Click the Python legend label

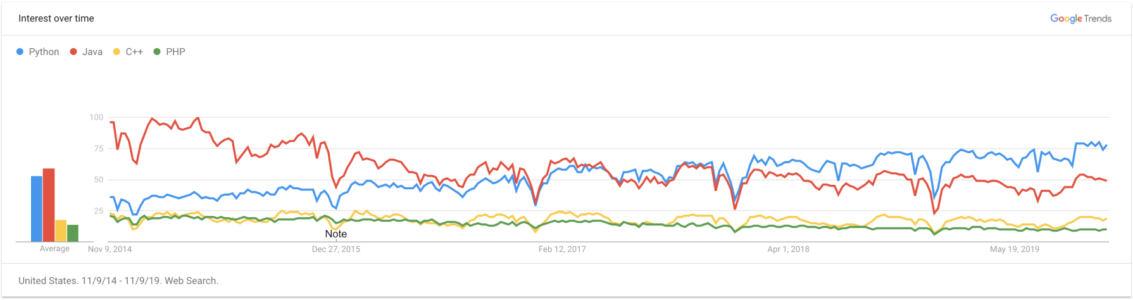[x=44, y=52]
